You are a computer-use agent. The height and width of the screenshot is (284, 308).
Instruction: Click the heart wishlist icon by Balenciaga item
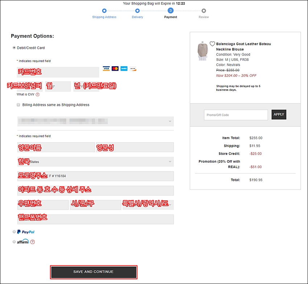coord(212,44)
